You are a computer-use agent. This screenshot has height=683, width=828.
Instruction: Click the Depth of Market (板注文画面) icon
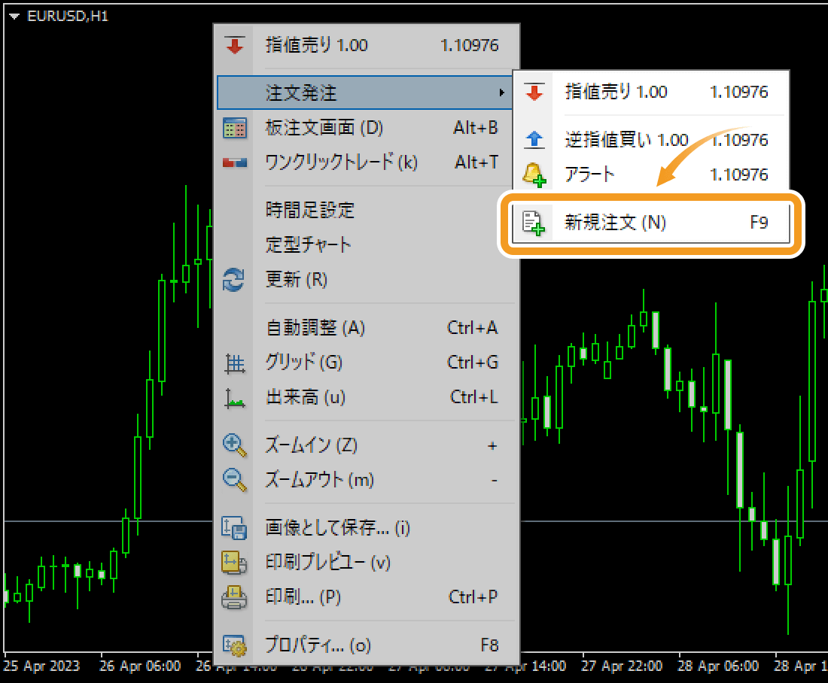[234, 128]
